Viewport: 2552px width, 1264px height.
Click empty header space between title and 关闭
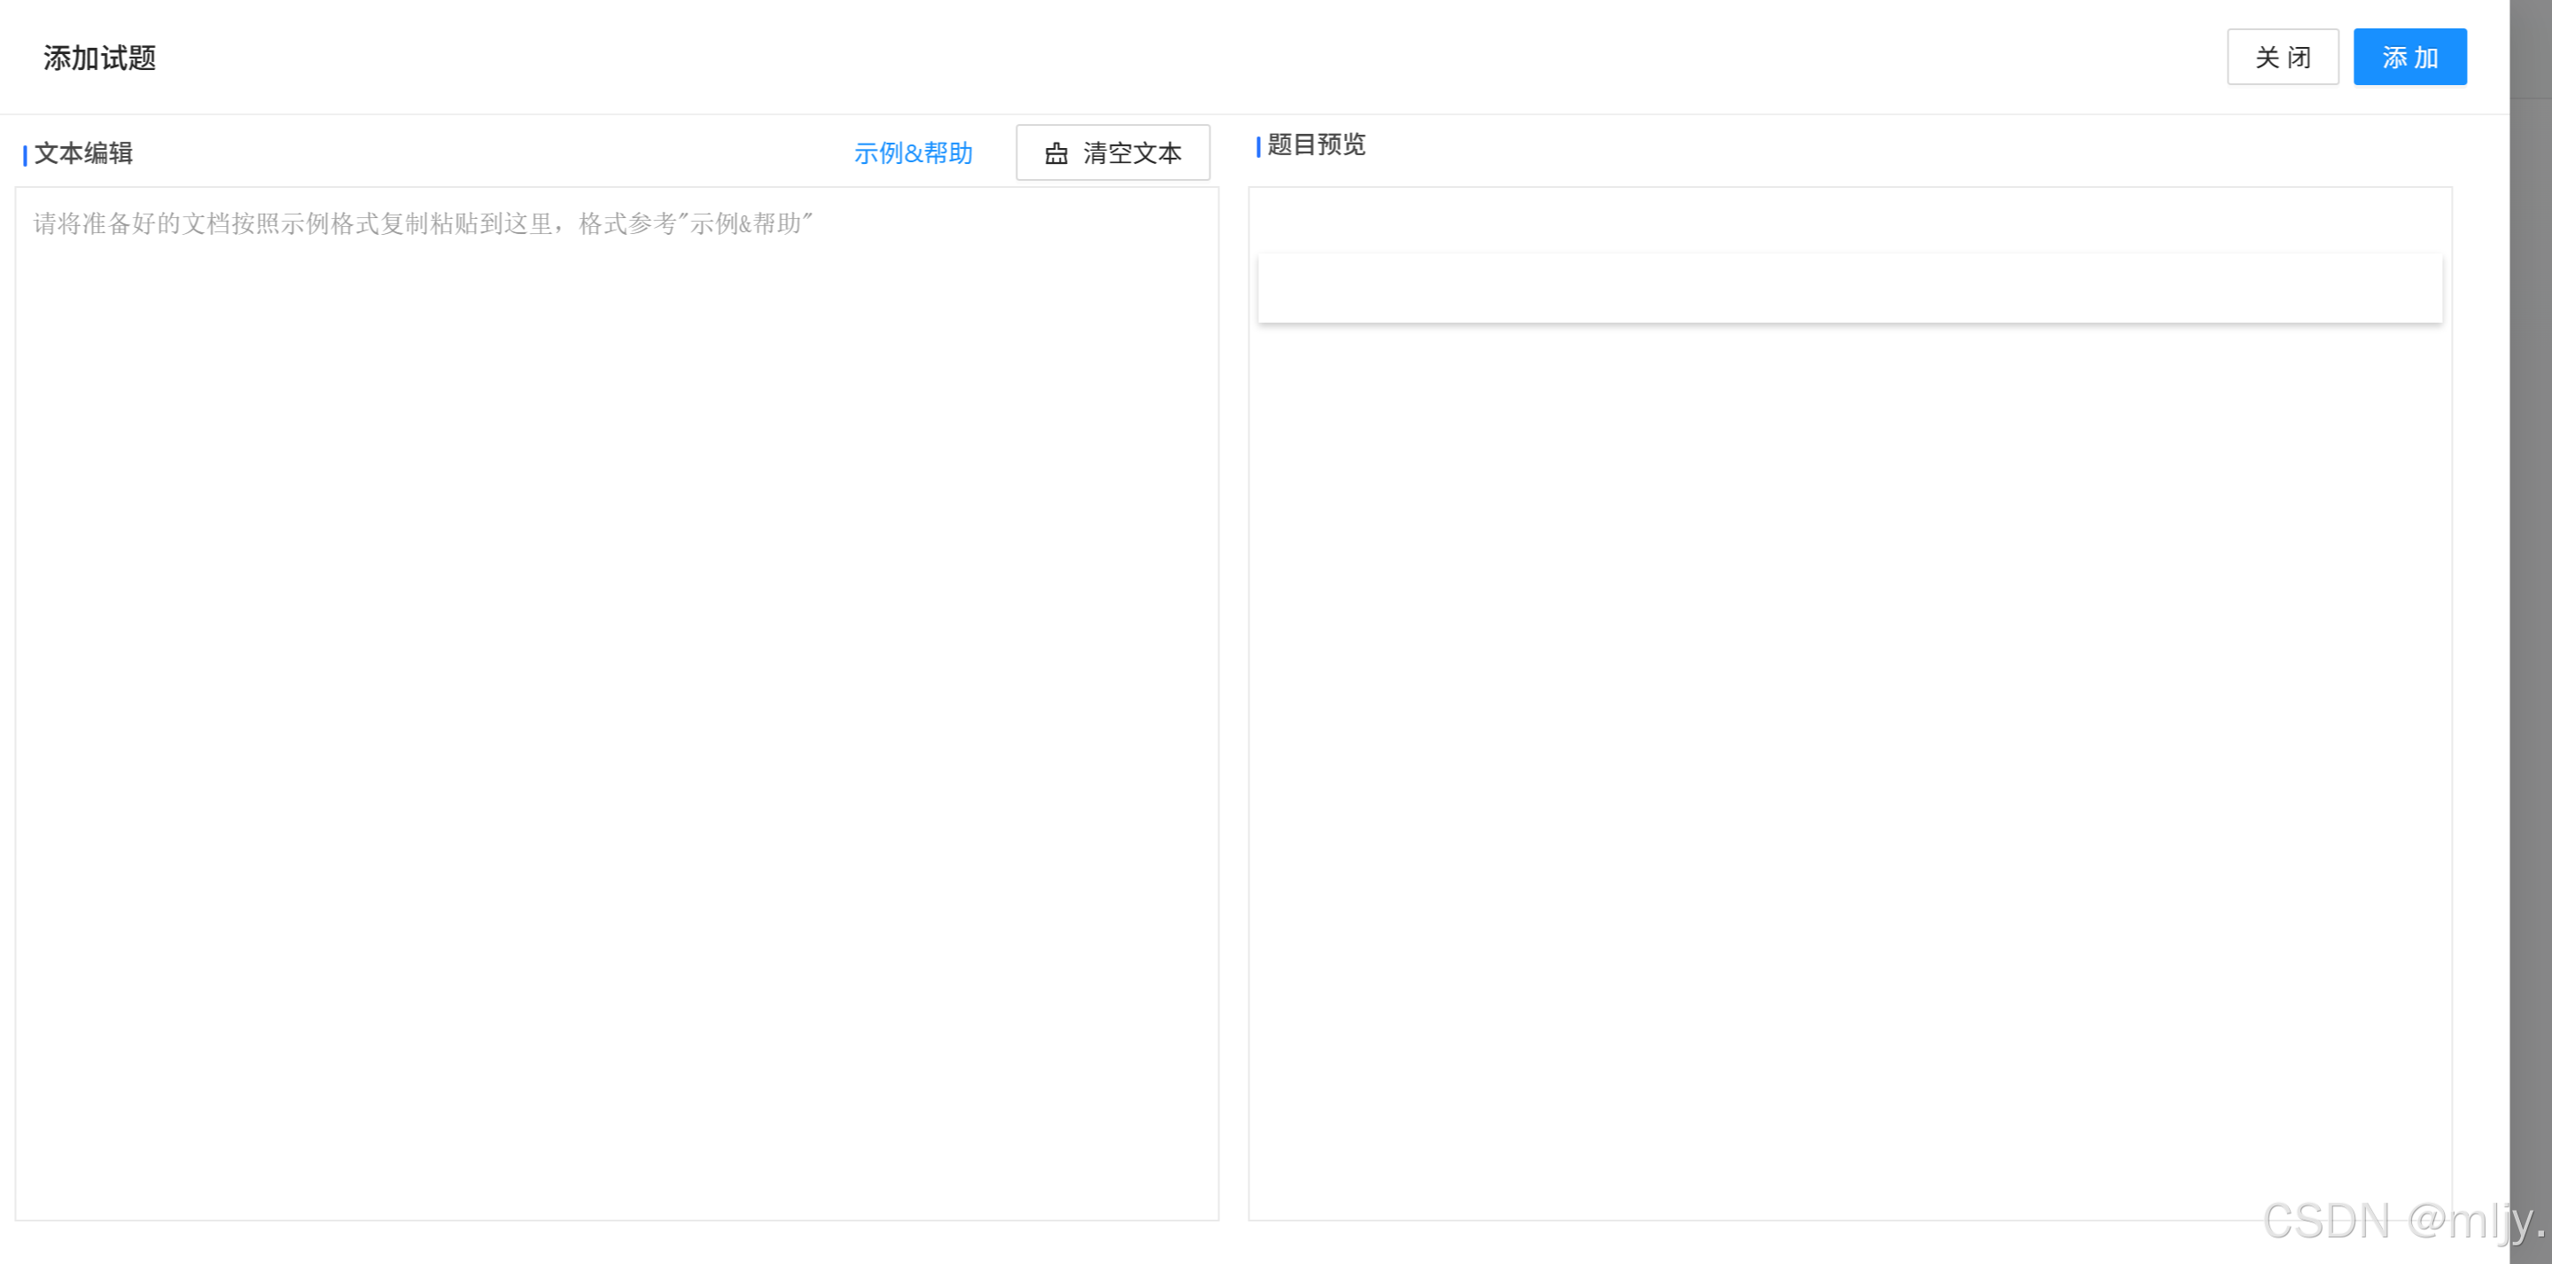pos(1189,58)
